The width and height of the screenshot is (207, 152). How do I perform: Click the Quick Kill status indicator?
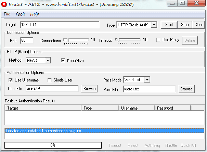pyautogui.click(x=188, y=145)
